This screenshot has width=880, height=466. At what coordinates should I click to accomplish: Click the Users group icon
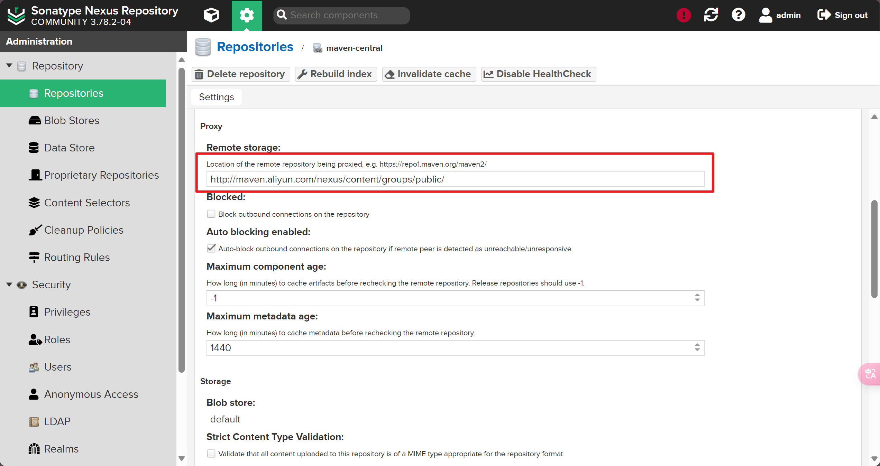pos(34,367)
